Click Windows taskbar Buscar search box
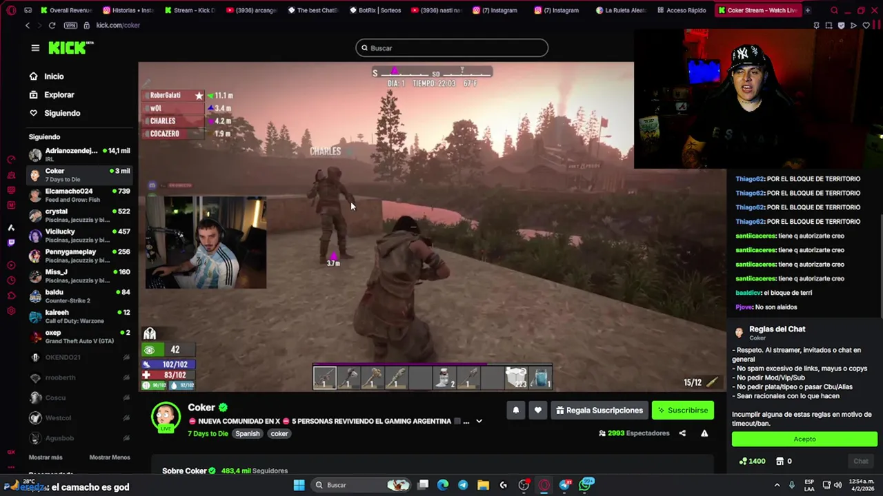 pos(361,485)
